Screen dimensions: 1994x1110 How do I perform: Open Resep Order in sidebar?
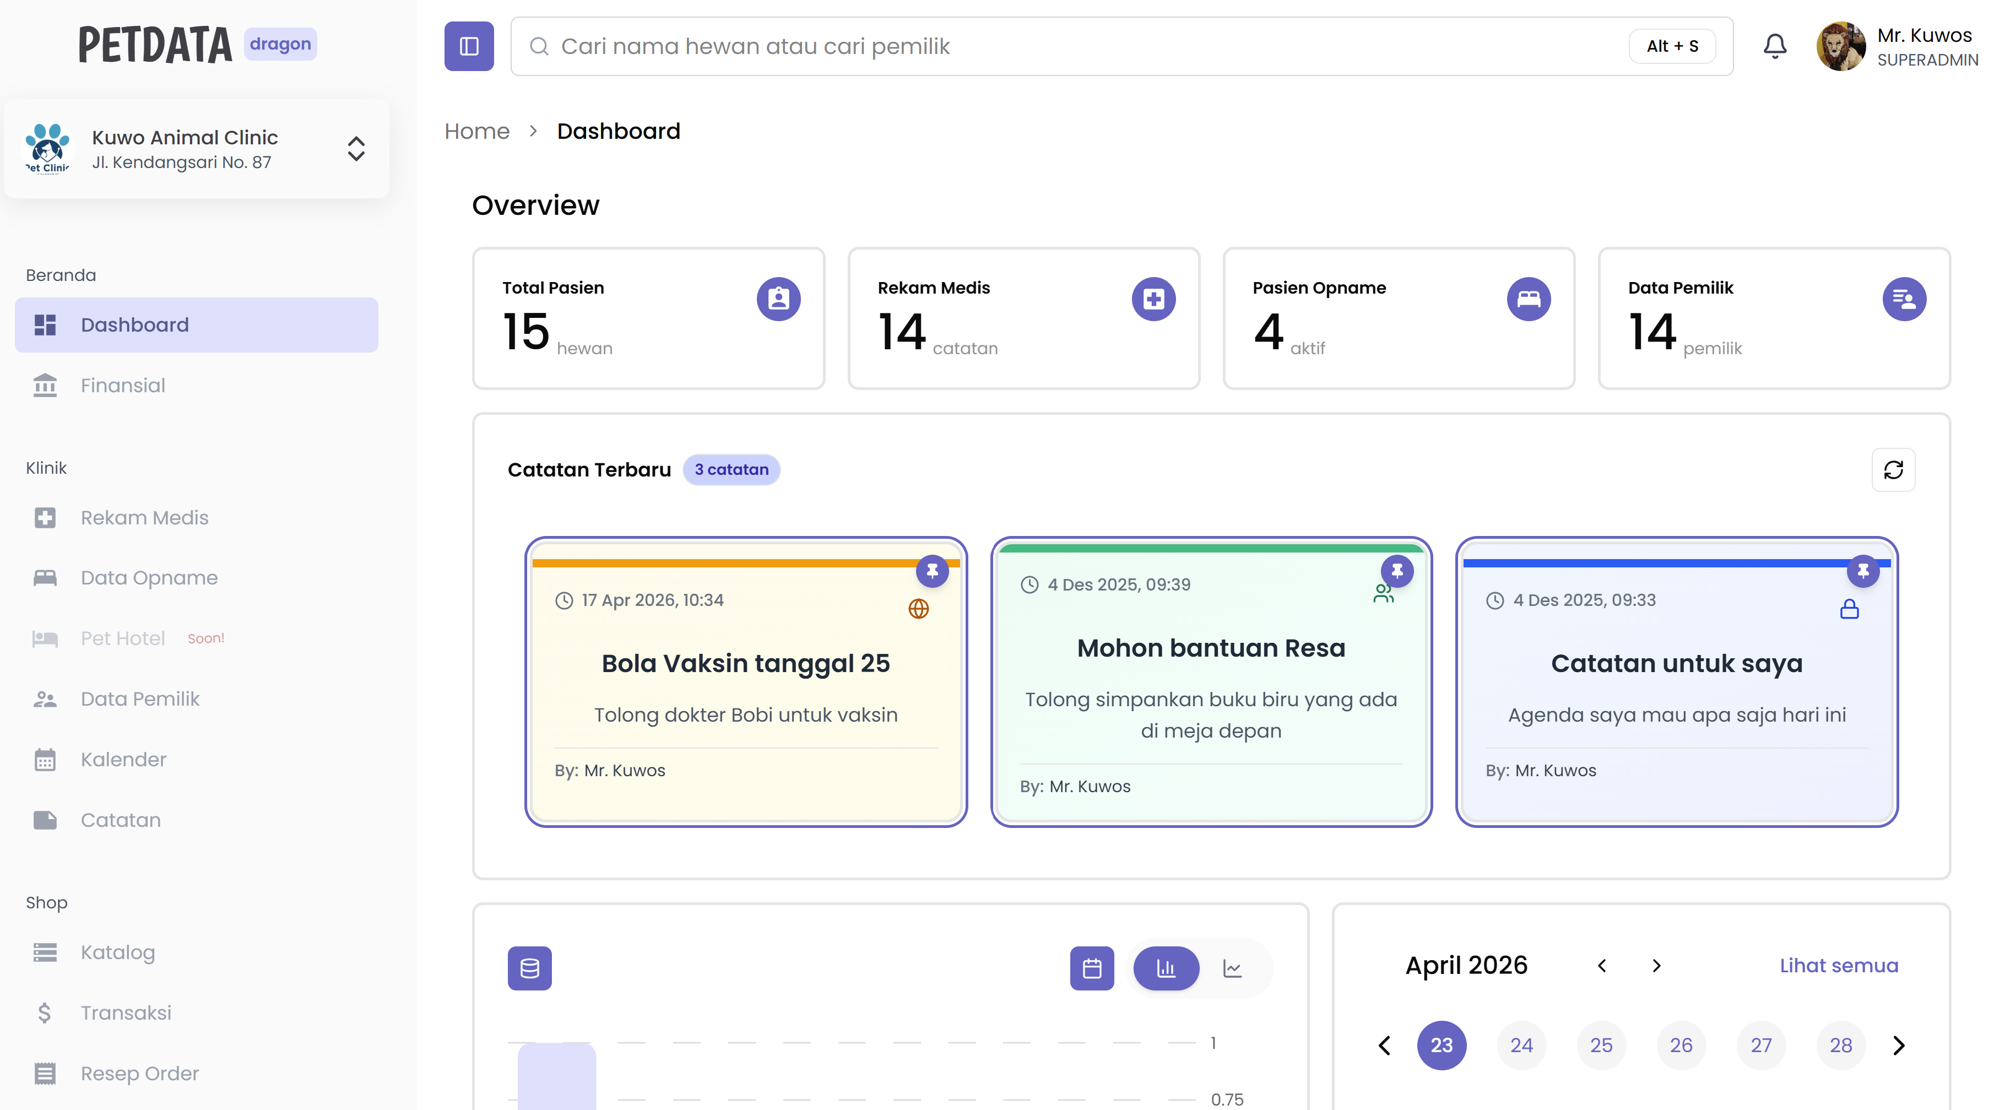[x=197, y=1074]
